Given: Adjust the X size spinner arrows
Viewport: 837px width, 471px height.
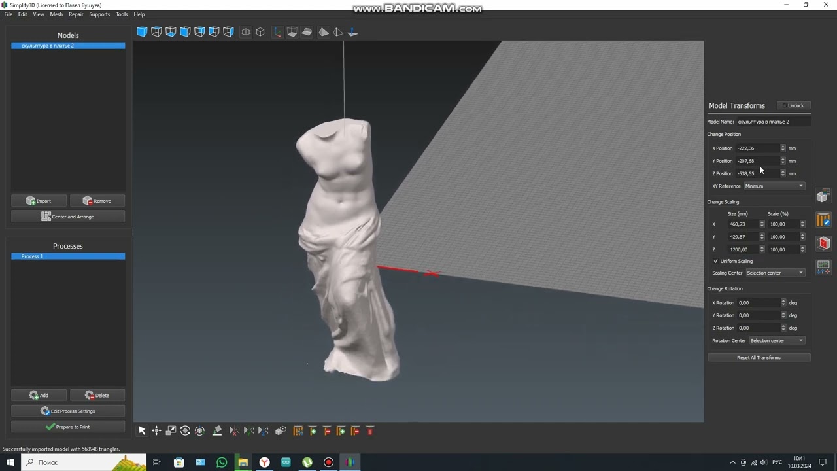Looking at the screenshot, I should pyautogui.click(x=762, y=224).
